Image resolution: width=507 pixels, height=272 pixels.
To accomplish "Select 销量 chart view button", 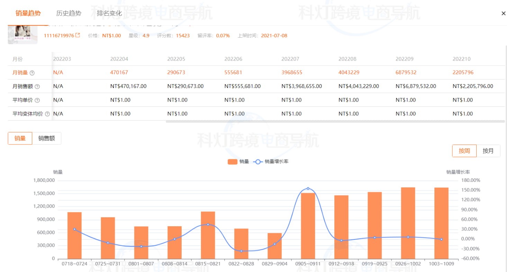I will coord(20,138).
